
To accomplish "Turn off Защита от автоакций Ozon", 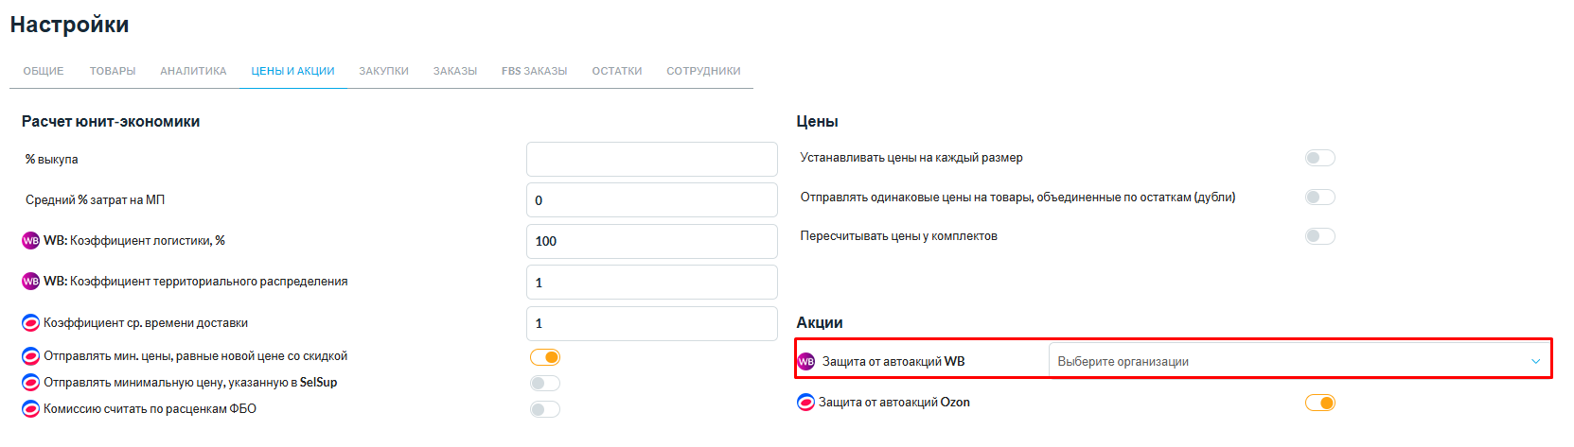I will click(x=1320, y=403).
